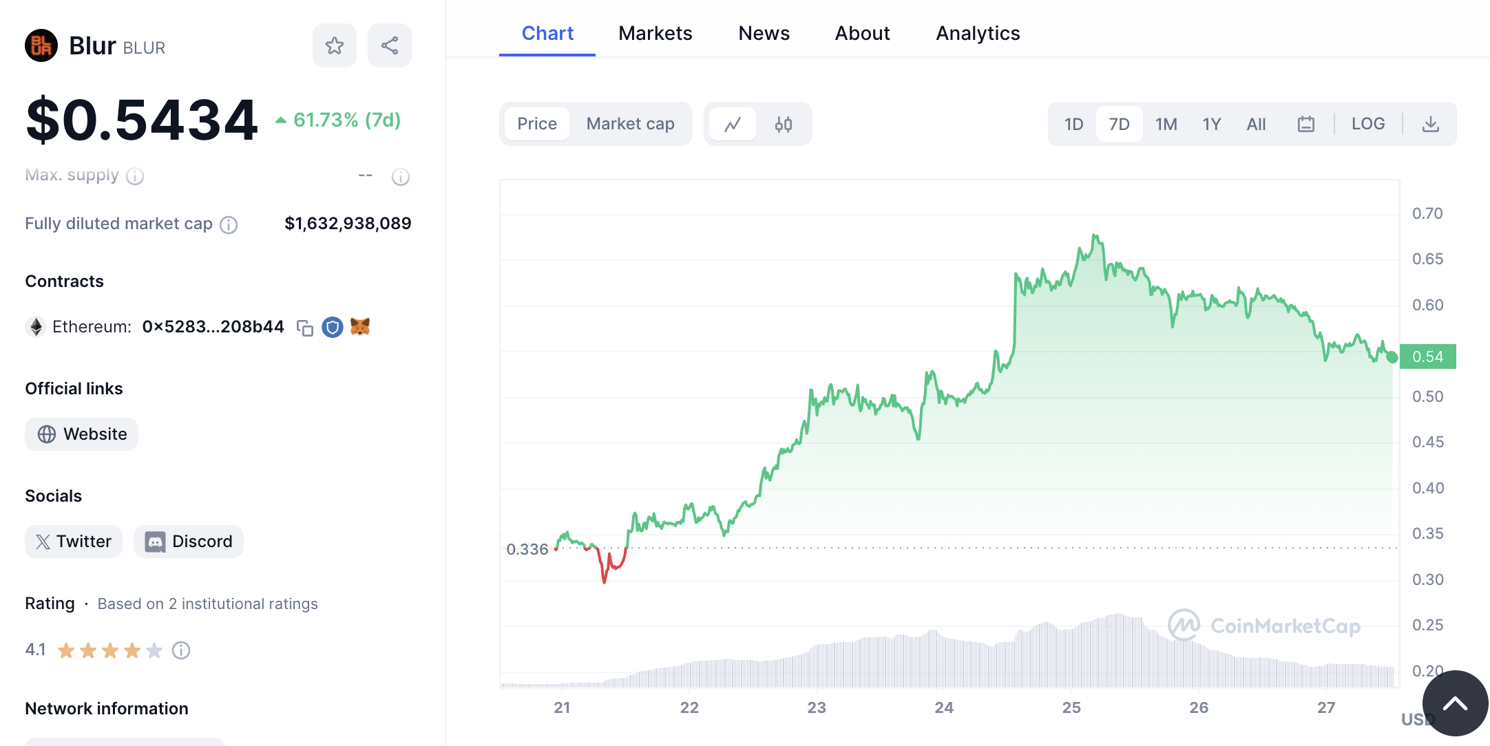Enable logarithmic scale with LOG
This screenshot has width=1490, height=746.
coord(1368,124)
